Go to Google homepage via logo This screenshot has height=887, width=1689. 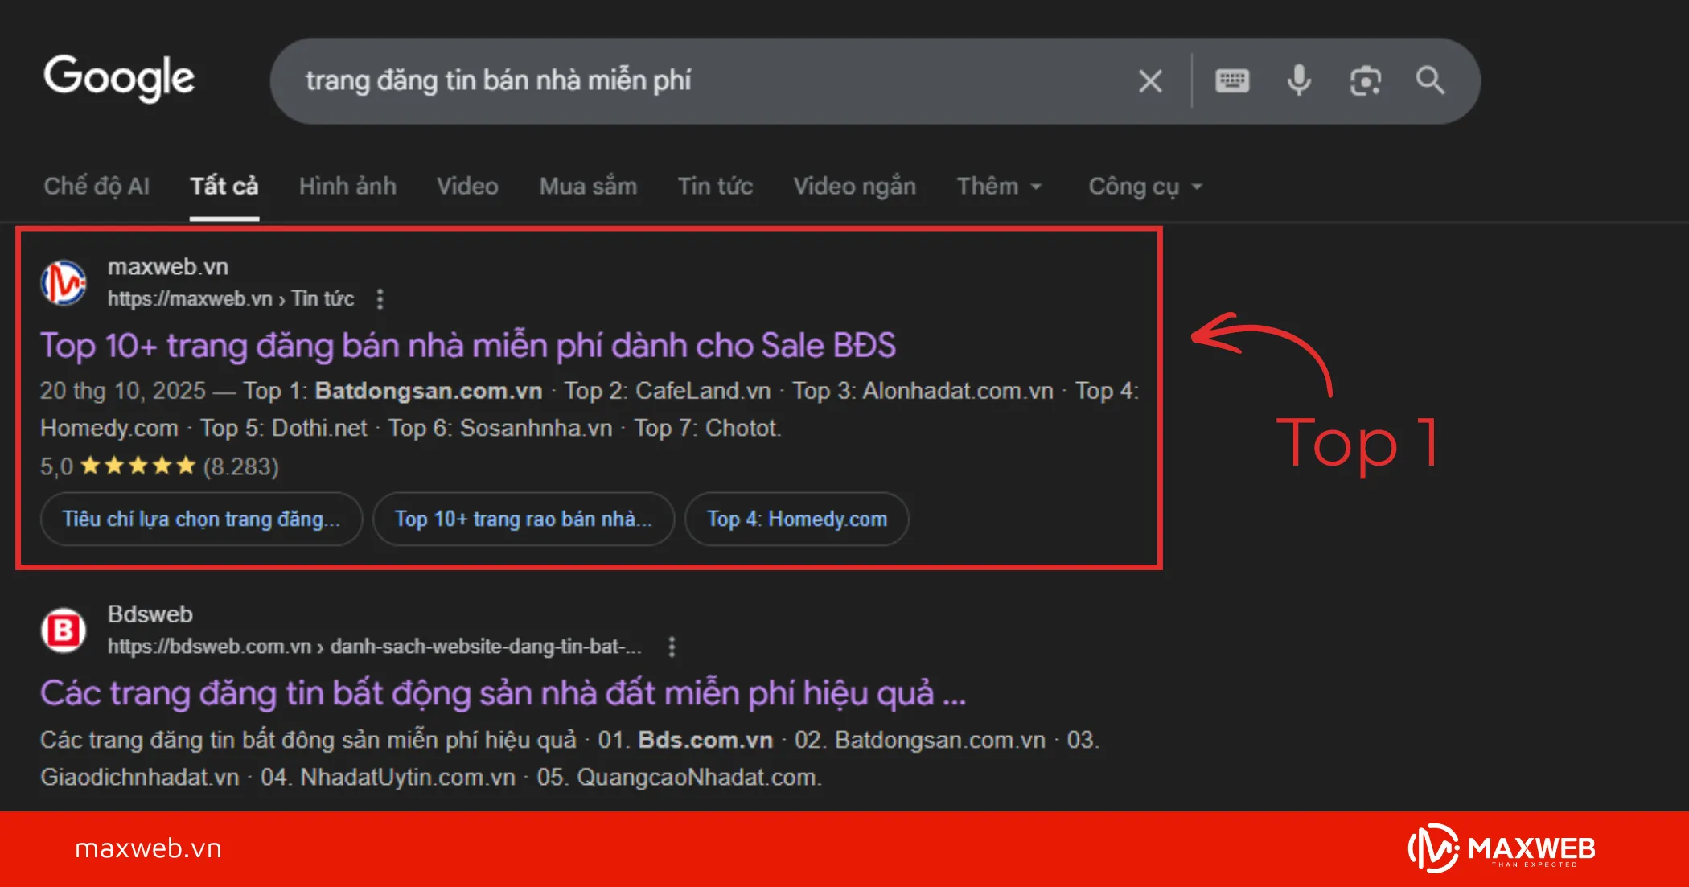tap(119, 79)
